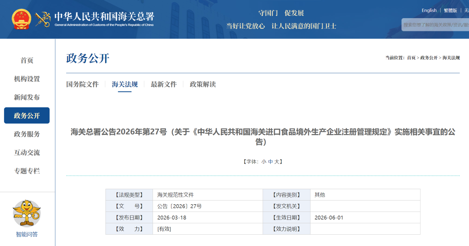
Task: Set font size to large (大)
Action: (277, 162)
